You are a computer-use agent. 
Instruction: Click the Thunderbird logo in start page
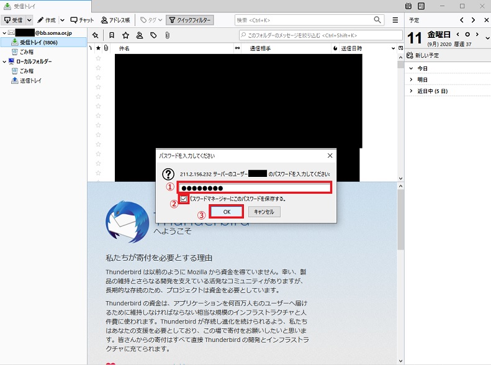(127, 222)
